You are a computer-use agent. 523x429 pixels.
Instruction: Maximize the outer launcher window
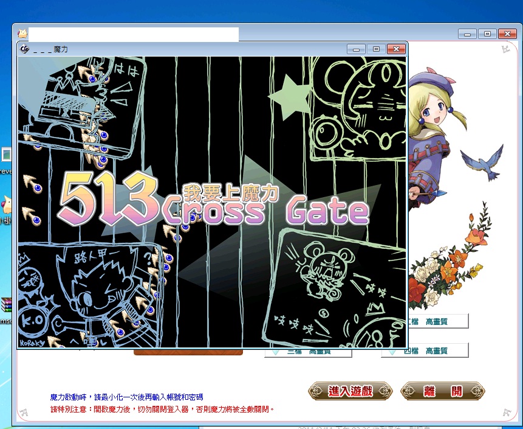[x=487, y=33]
